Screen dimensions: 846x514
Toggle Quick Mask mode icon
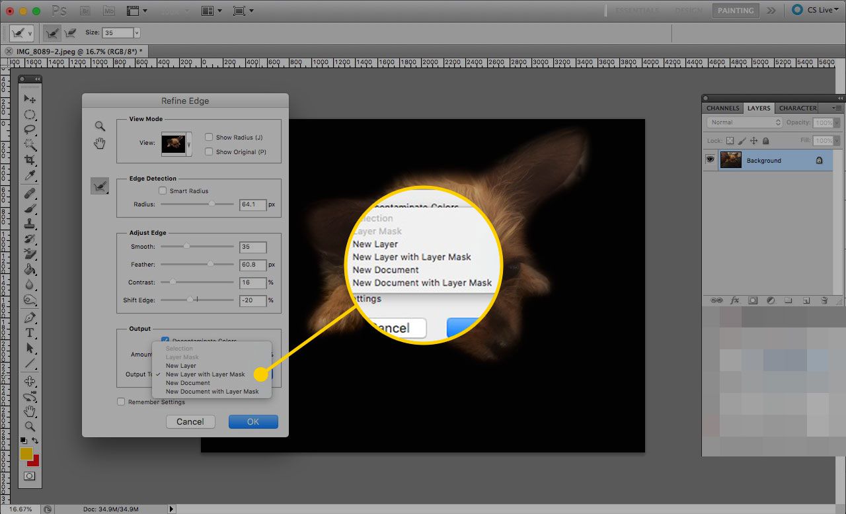point(30,476)
